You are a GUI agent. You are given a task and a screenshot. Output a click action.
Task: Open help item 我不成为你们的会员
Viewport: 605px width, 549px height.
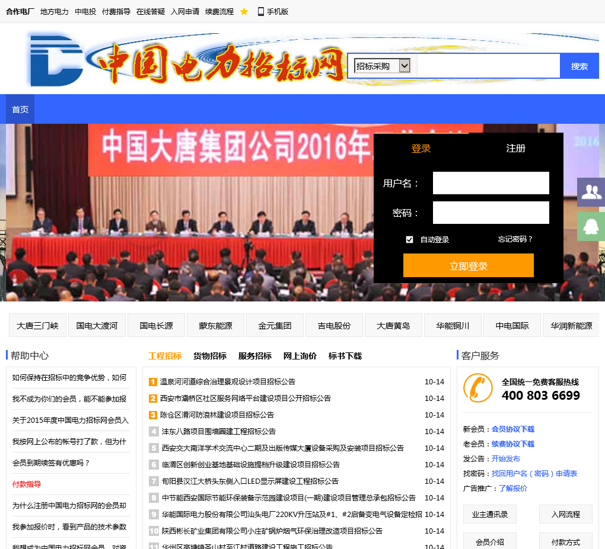[x=69, y=399]
